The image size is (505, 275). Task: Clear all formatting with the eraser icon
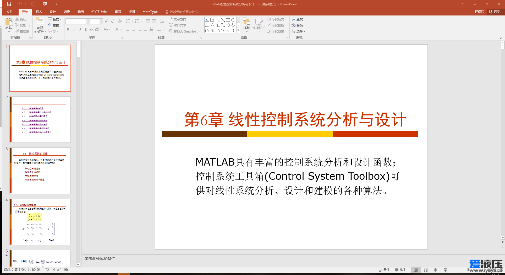[x=120, y=21]
